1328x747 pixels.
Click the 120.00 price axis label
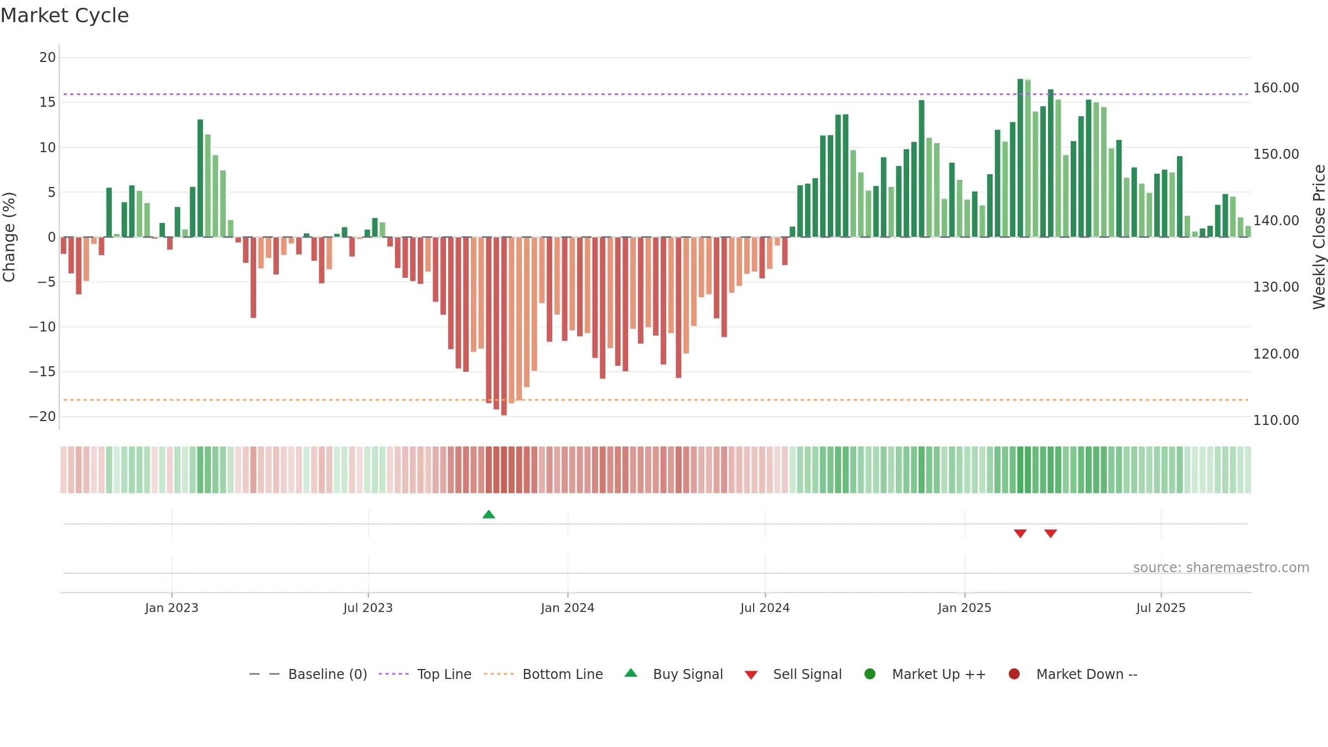click(1276, 354)
